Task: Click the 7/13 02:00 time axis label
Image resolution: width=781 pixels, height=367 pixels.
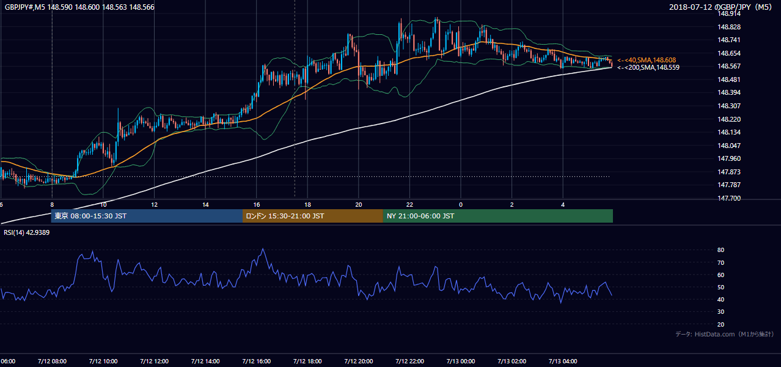Action: pyautogui.click(x=512, y=361)
